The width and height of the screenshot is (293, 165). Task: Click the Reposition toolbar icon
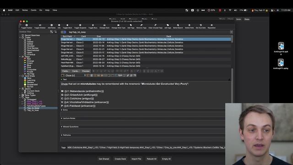(x=212, y=25)
